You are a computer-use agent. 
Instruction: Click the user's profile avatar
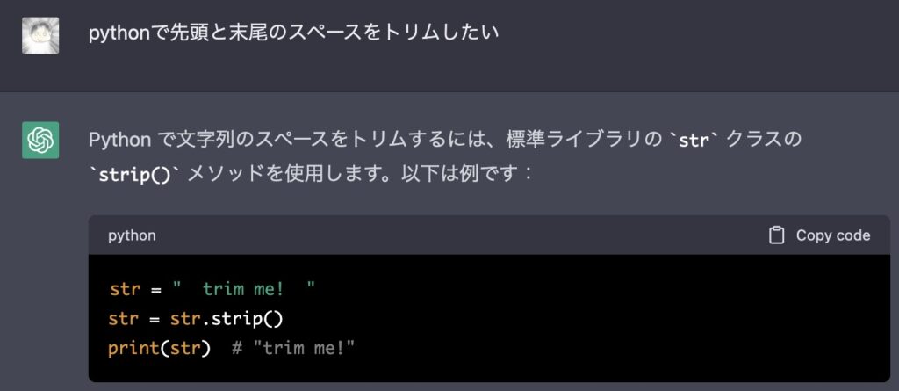tap(40, 35)
